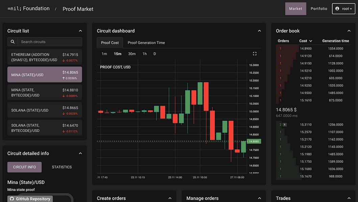Click the search magnifier icon in Circuit list
The image size is (358, 202).
[x=12, y=42]
